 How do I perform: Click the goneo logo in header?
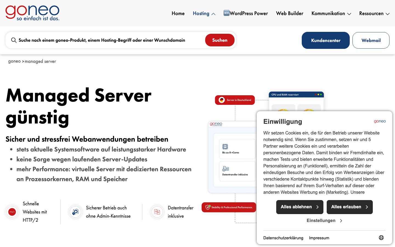point(32,13)
